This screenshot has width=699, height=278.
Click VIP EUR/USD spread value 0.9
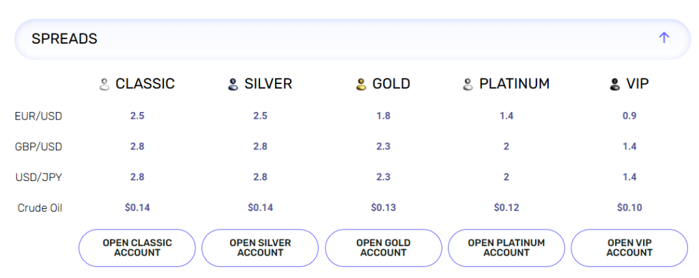pos(629,116)
